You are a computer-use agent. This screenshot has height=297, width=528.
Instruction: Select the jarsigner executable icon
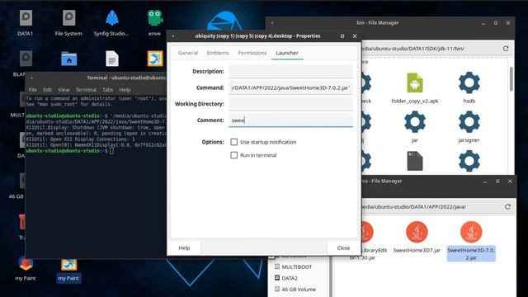pos(469,122)
